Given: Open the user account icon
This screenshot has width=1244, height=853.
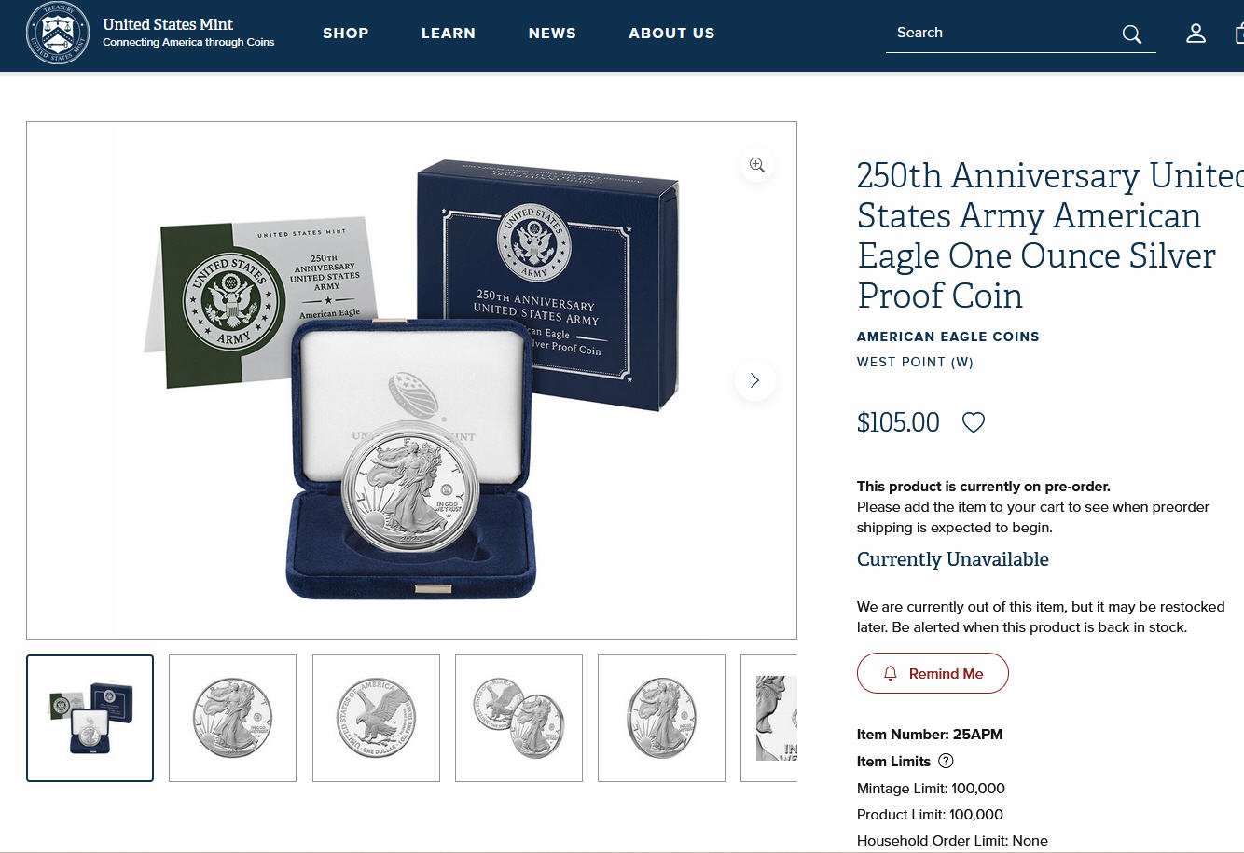Looking at the screenshot, I should tap(1196, 34).
